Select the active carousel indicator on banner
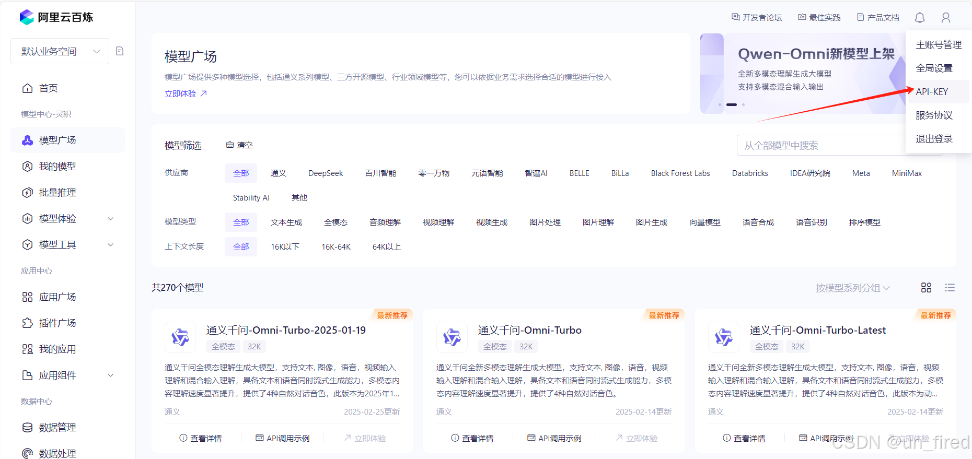The width and height of the screenshot is (972, 459). click(732, 104)
